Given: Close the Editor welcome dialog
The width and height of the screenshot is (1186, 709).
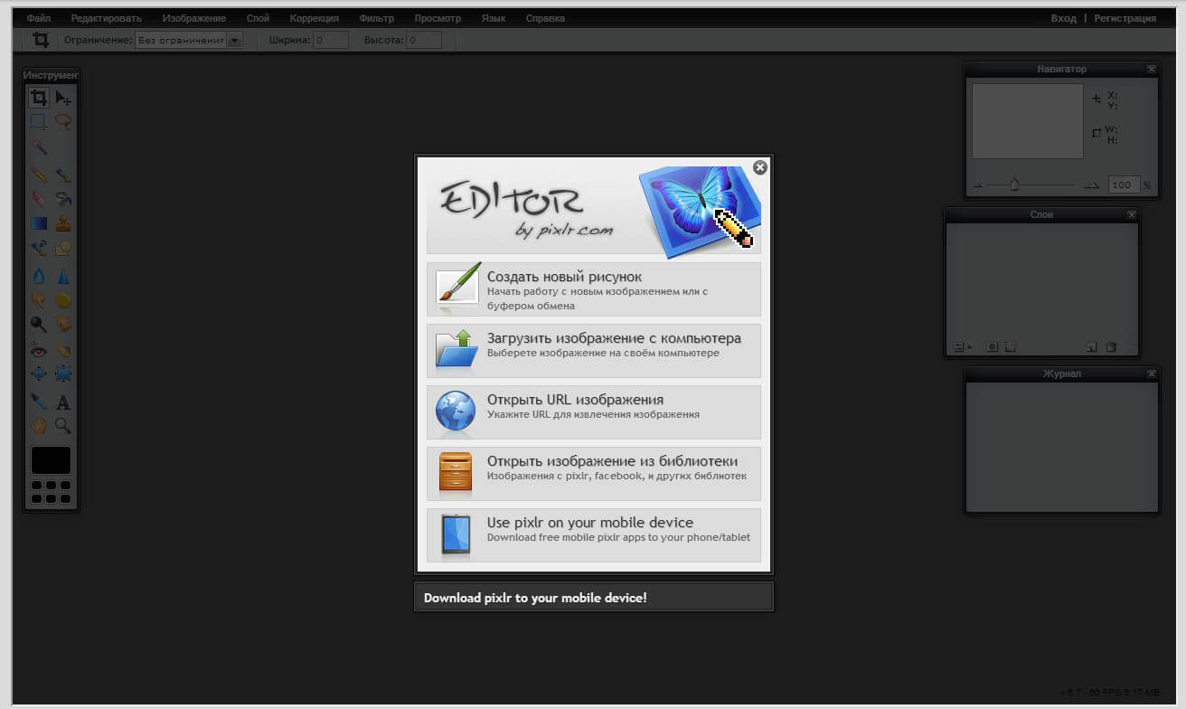Looking at the screenshot, I should [760, 167].
